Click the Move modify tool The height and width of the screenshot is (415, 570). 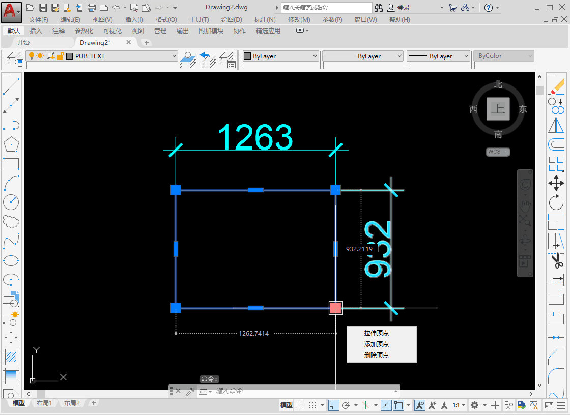click(x=556, y=183)
